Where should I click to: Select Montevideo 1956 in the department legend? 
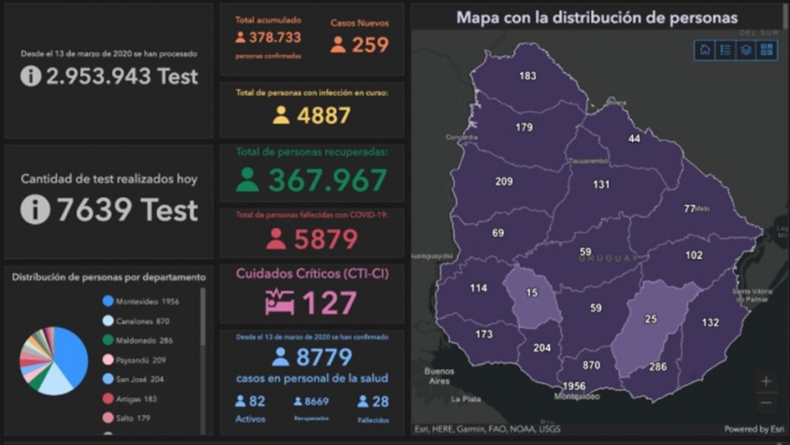click(x=140, y=301)
